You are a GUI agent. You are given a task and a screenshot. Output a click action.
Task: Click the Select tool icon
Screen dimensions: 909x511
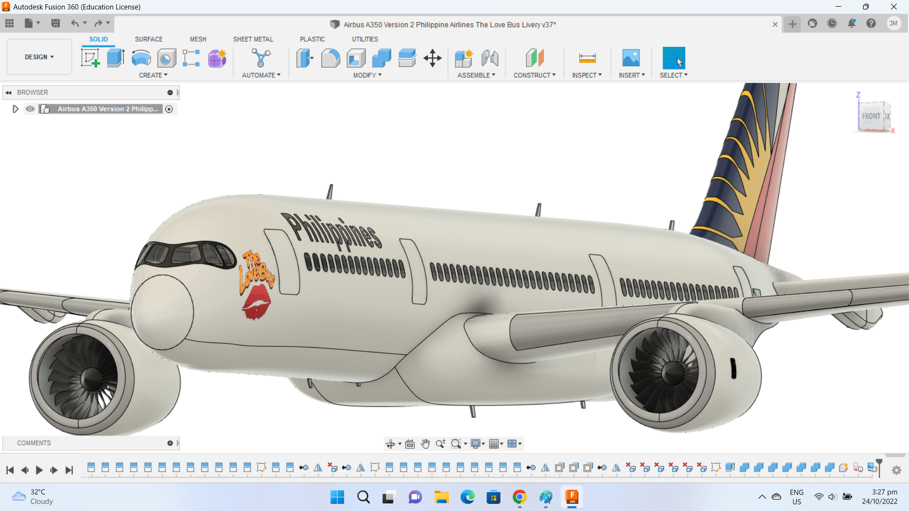click(x=674, y=58)
